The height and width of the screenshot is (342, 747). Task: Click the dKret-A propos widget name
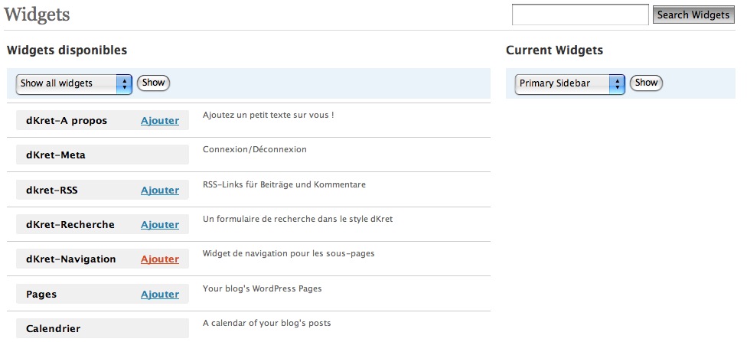click(67, 121)
